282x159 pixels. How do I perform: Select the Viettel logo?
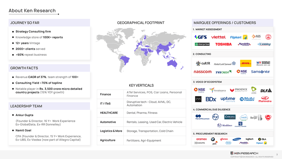(218, 37)
